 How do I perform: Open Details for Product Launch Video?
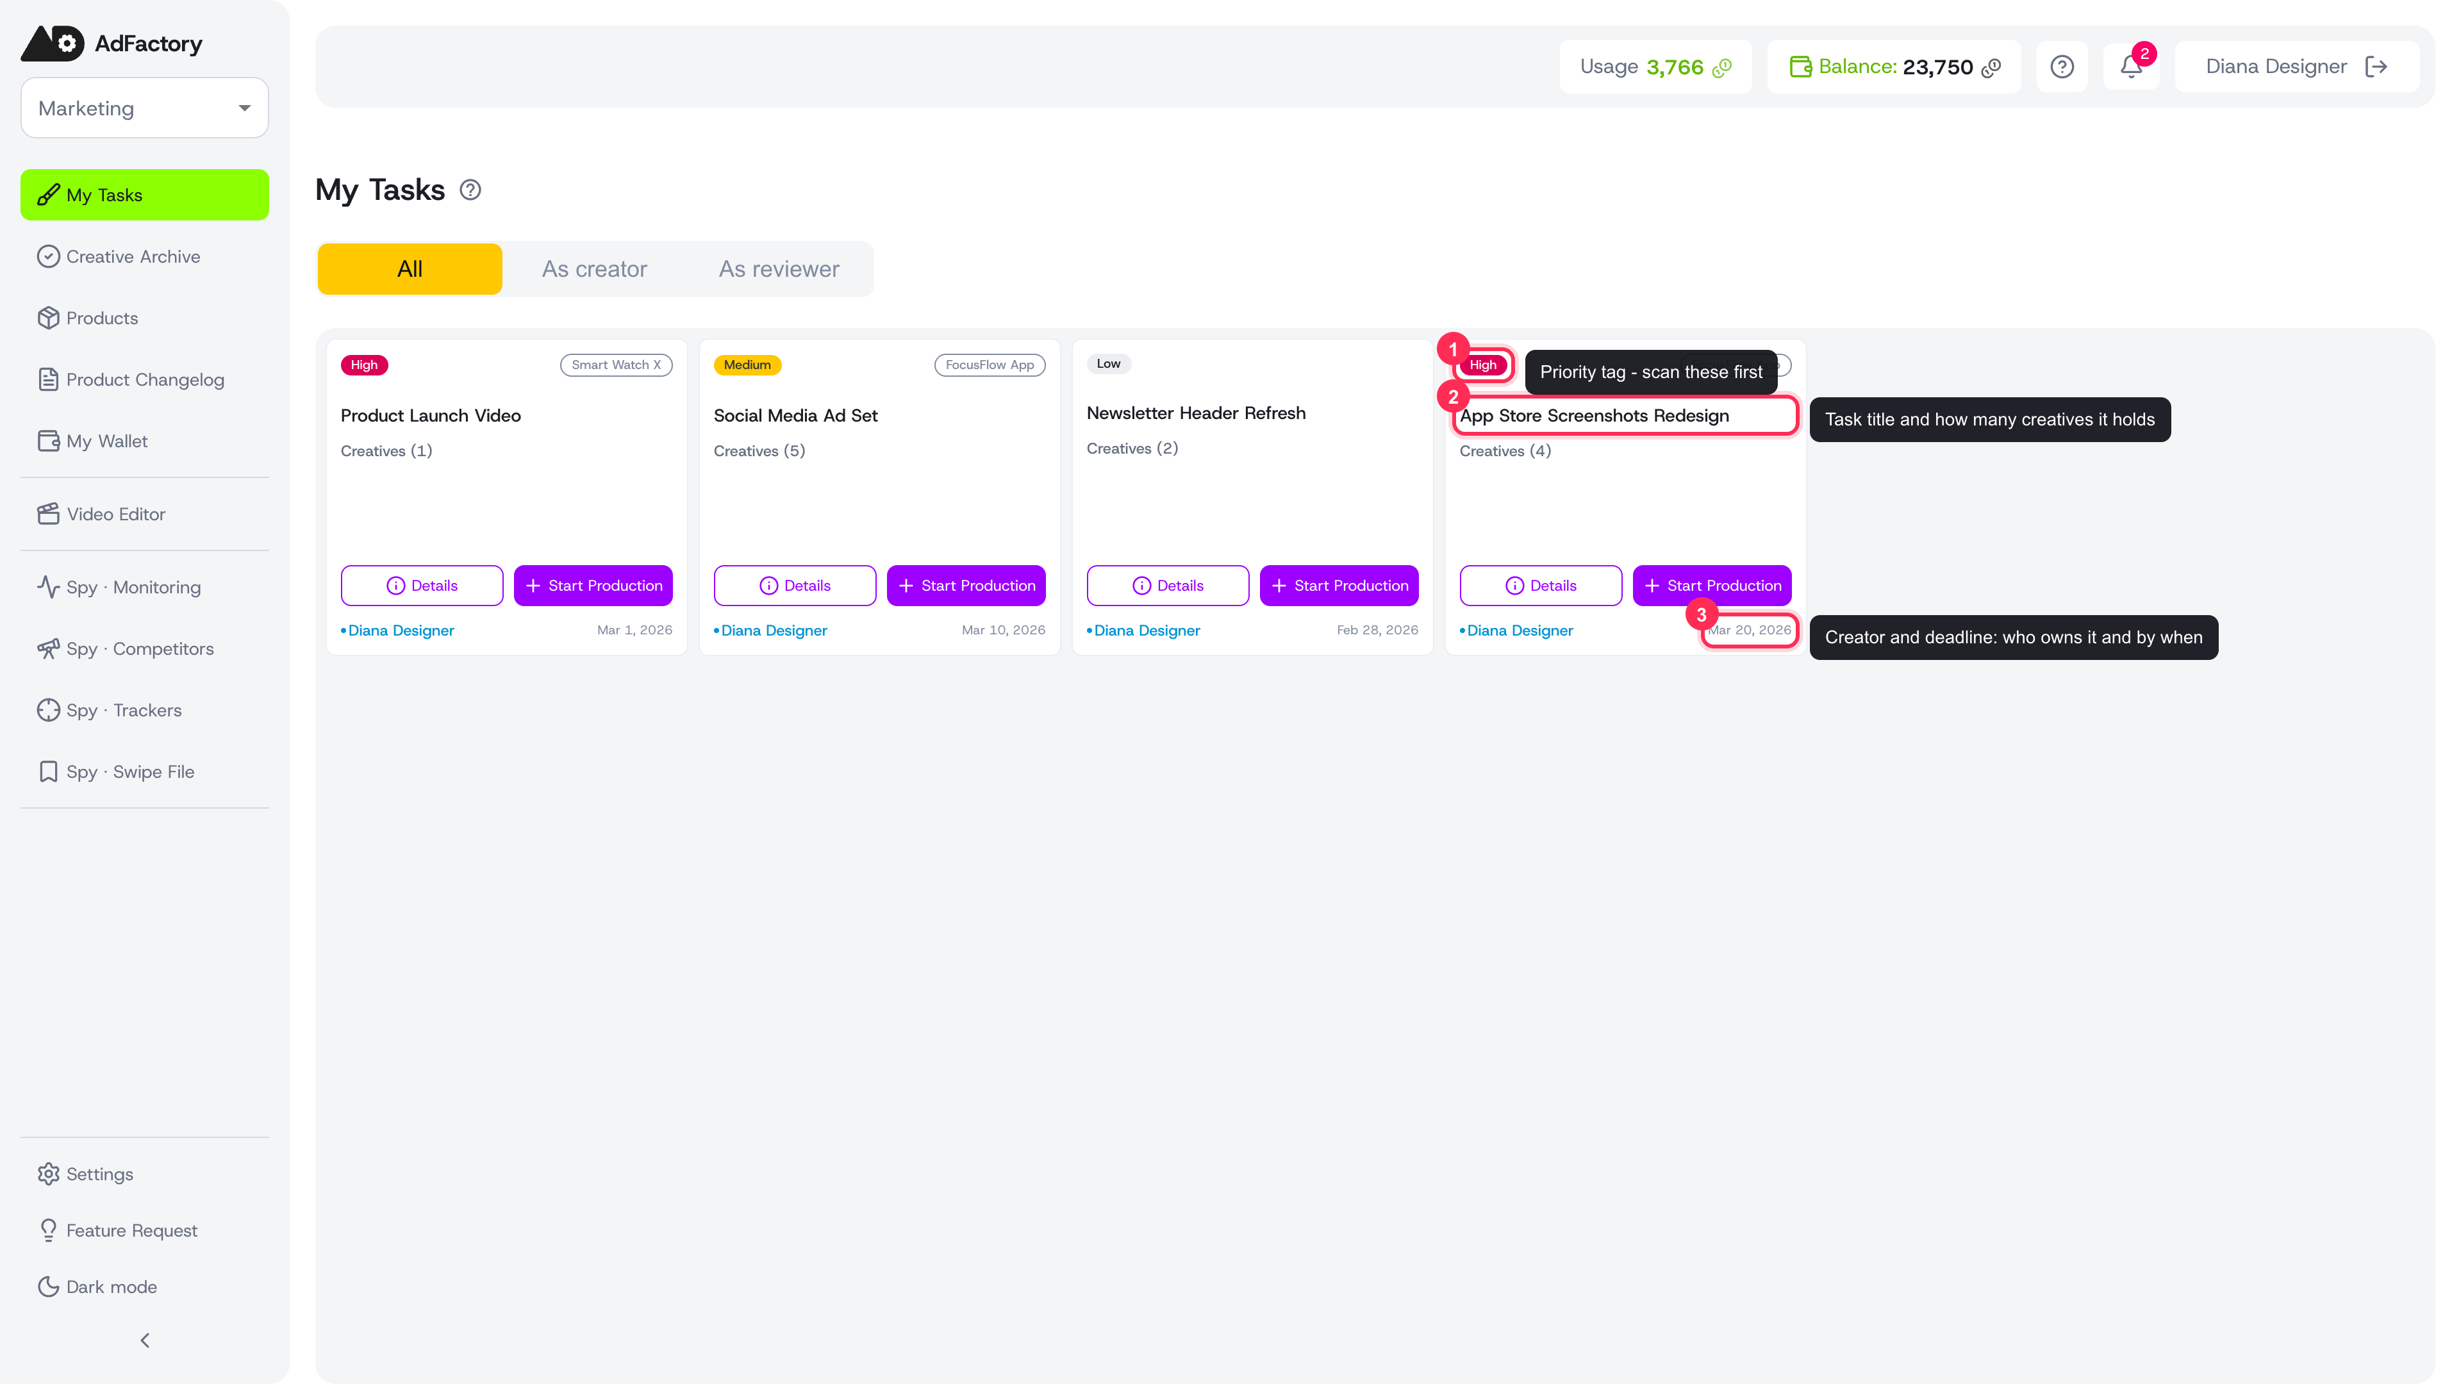click(x=421, y=586)
